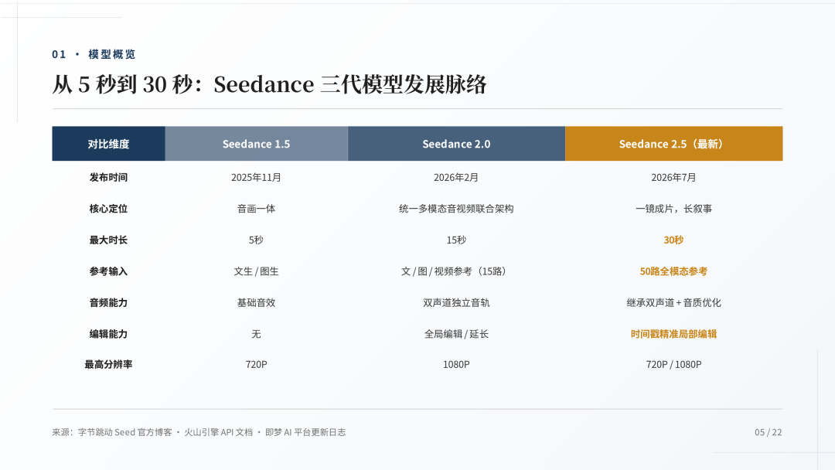Click the source footnote starting with '来源：字节跳动 Seed 官方博客'

point(199,432)
